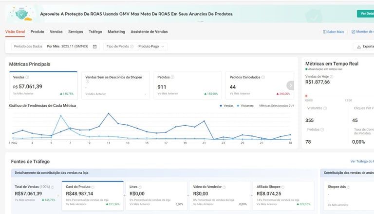This screenshot has height=214, width=374.
Task: Toggle the Vendas series in chart legend
Action: [x=226, y=105]
